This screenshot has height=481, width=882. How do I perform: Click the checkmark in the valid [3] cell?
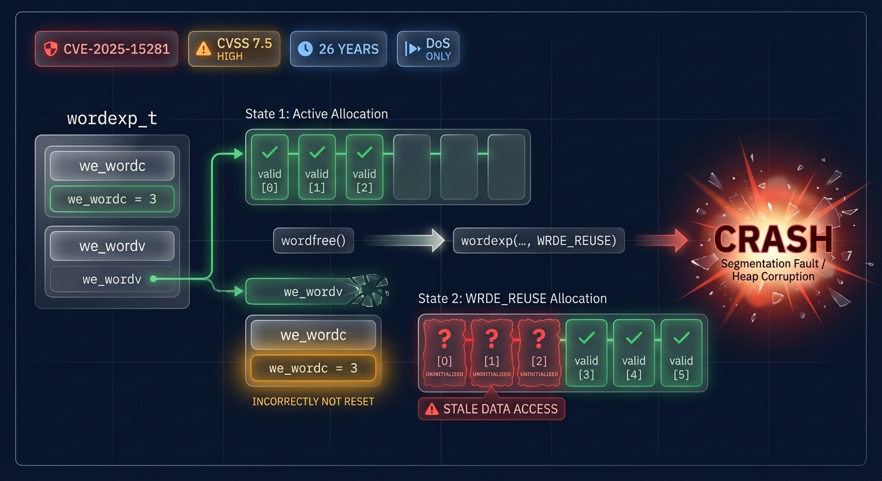point(586,338)
